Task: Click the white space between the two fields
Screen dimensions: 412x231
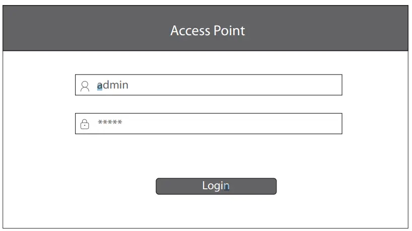Action: pyautogui.click(x=209, y=104)
